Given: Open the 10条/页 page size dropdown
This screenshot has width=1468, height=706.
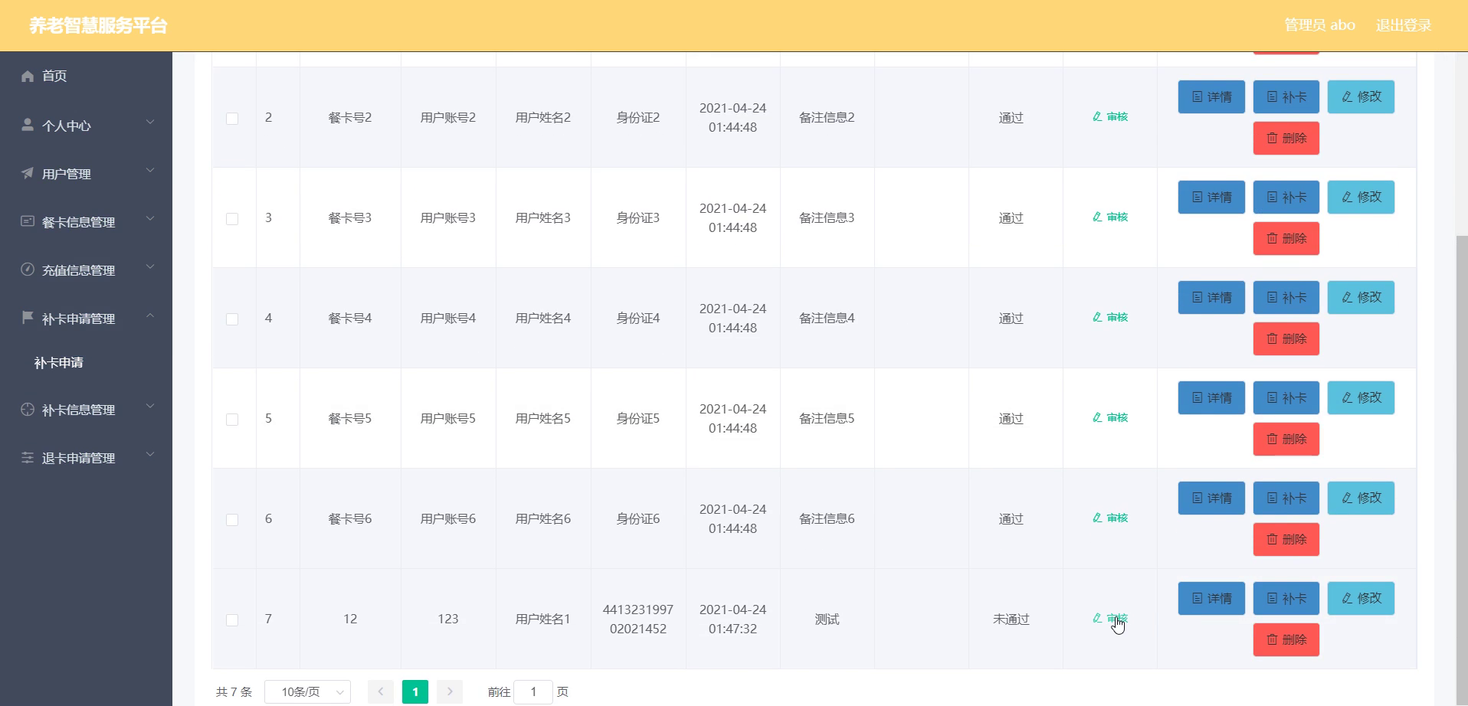Looking at the screenshot, I should [307, 691].
